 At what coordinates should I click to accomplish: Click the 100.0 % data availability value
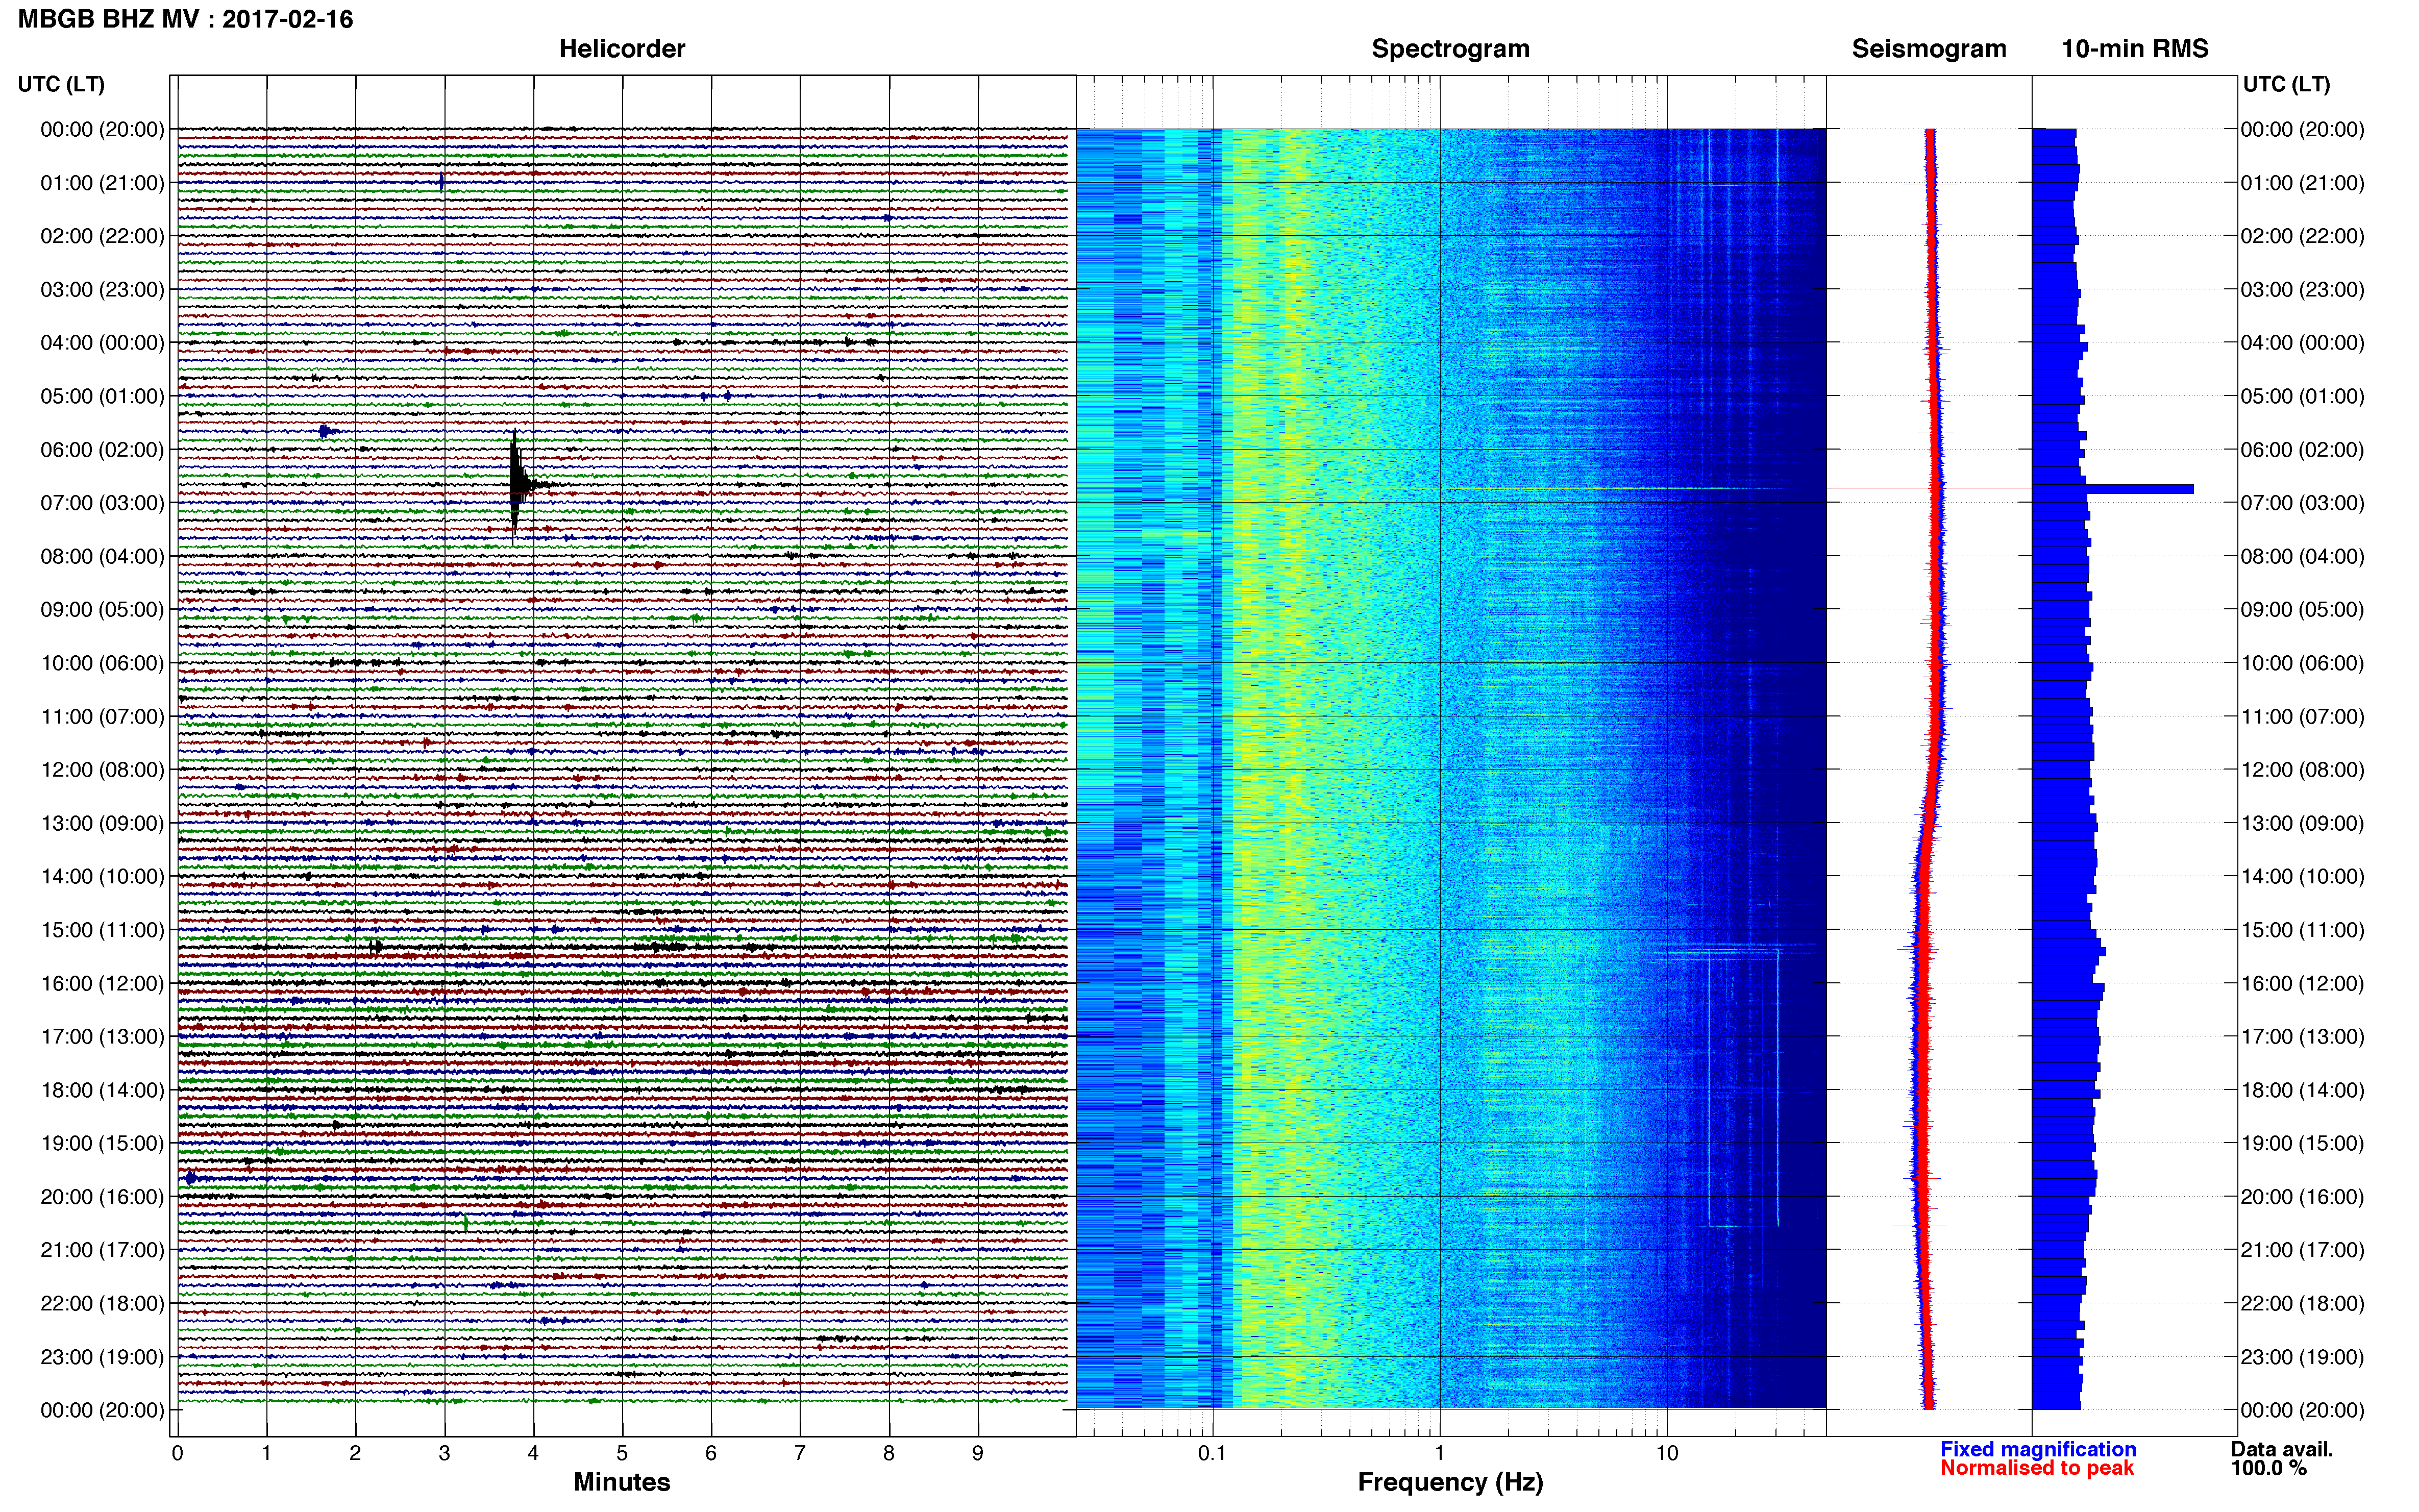(2268, 1468)
